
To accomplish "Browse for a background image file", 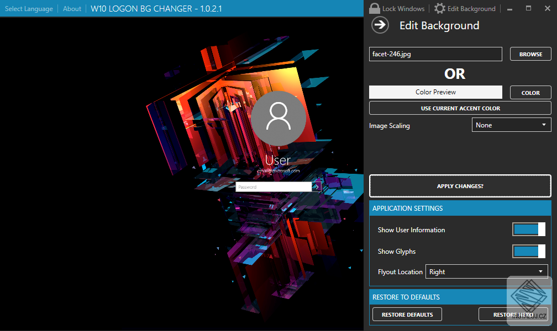I will tap(530, 54).
